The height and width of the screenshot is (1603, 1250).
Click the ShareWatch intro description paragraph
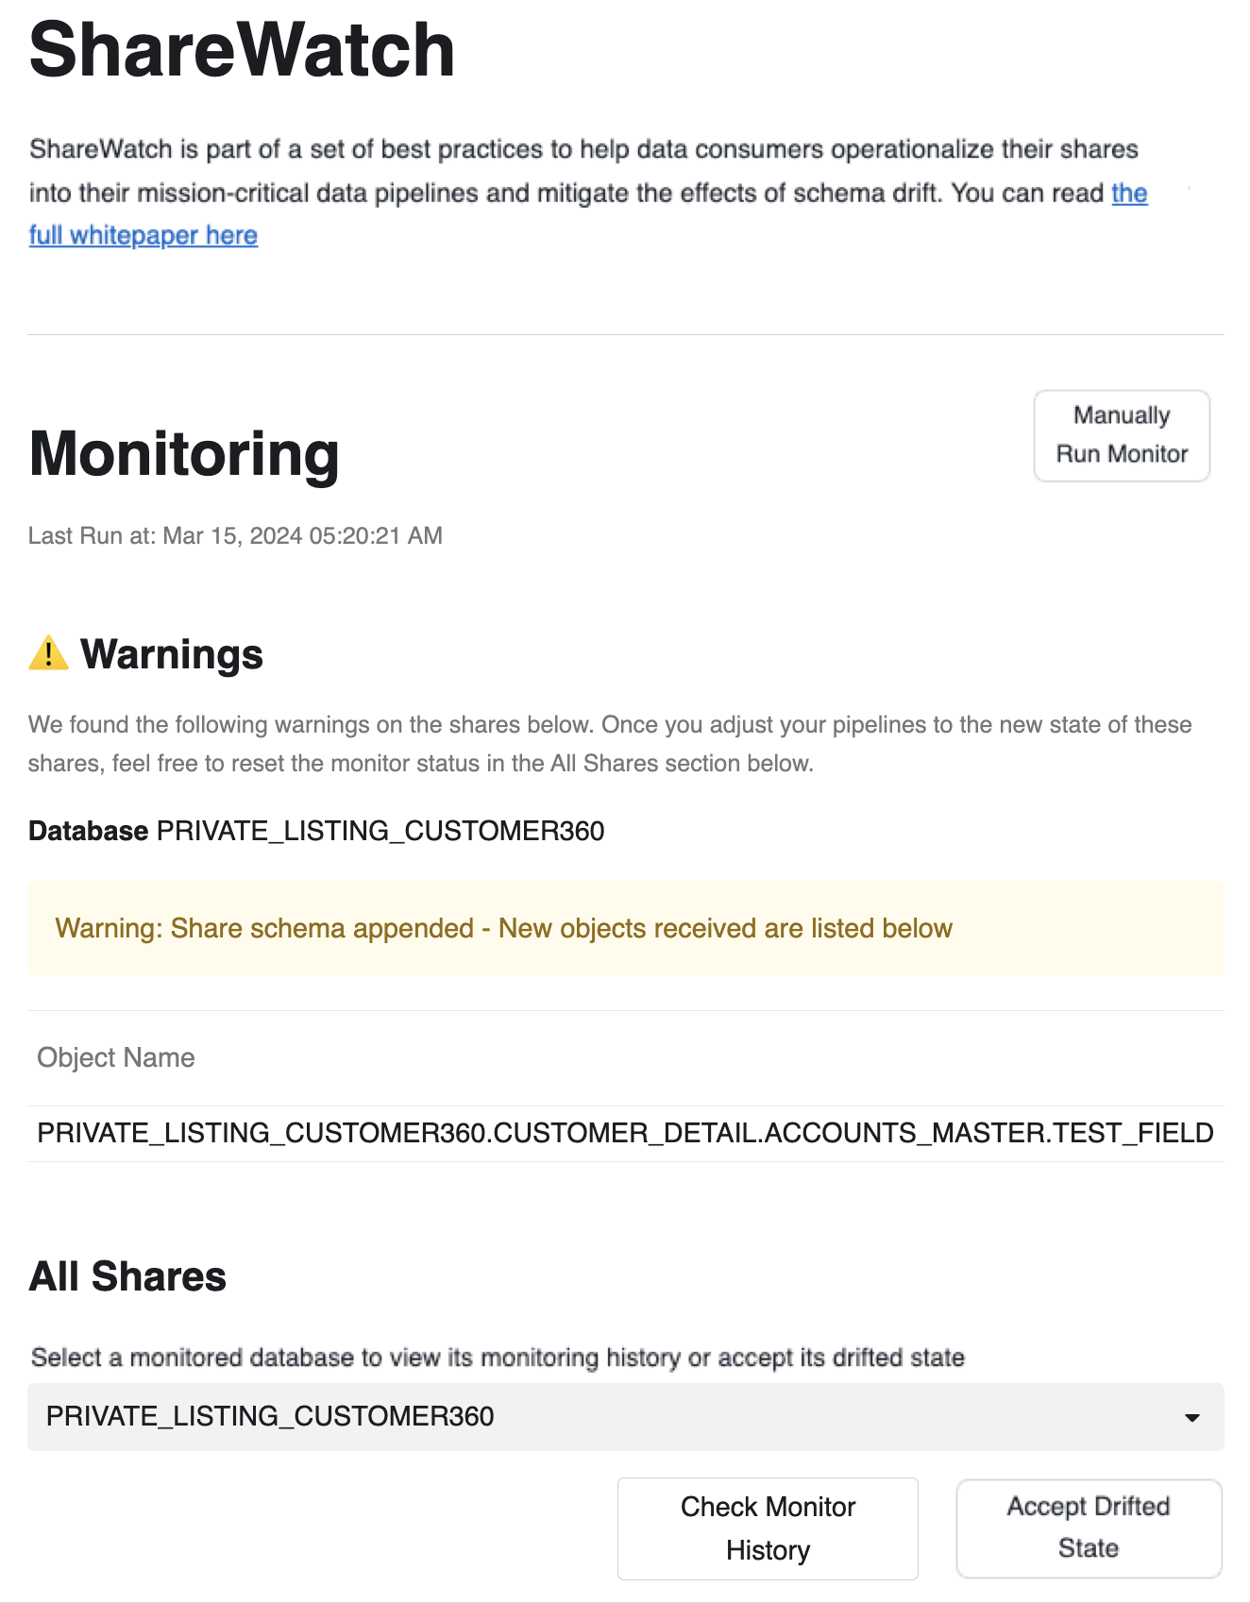tap(583, 171)
